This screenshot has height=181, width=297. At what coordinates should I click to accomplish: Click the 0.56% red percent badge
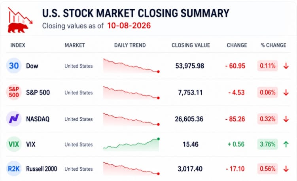click(267, 169)
